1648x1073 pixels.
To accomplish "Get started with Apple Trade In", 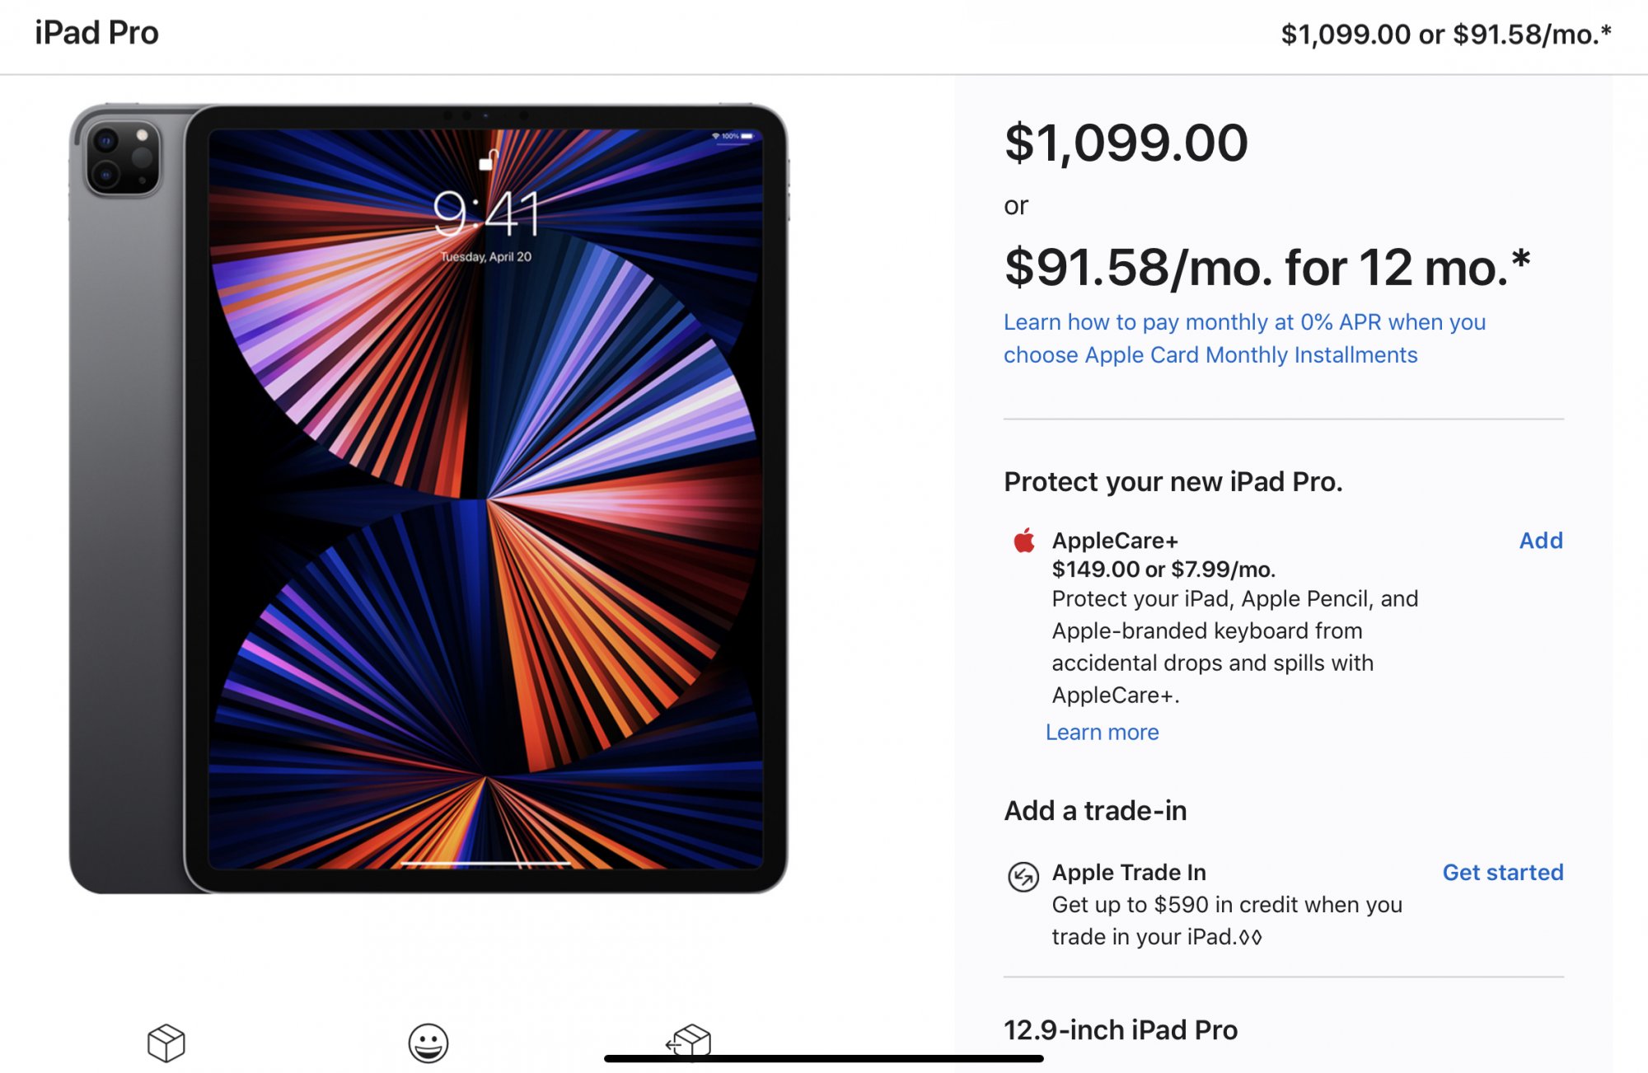I will pyautogui.click(x=1502, y=872).
